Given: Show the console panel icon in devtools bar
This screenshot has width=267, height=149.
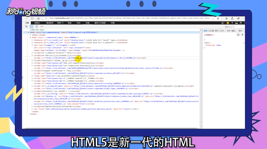Looking at the screenshot, I should coord(223,23).
